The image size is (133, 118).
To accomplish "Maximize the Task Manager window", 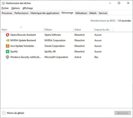I will [x=119, y=3].
